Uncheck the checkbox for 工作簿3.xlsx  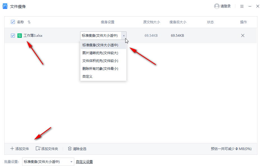point(13,35)
